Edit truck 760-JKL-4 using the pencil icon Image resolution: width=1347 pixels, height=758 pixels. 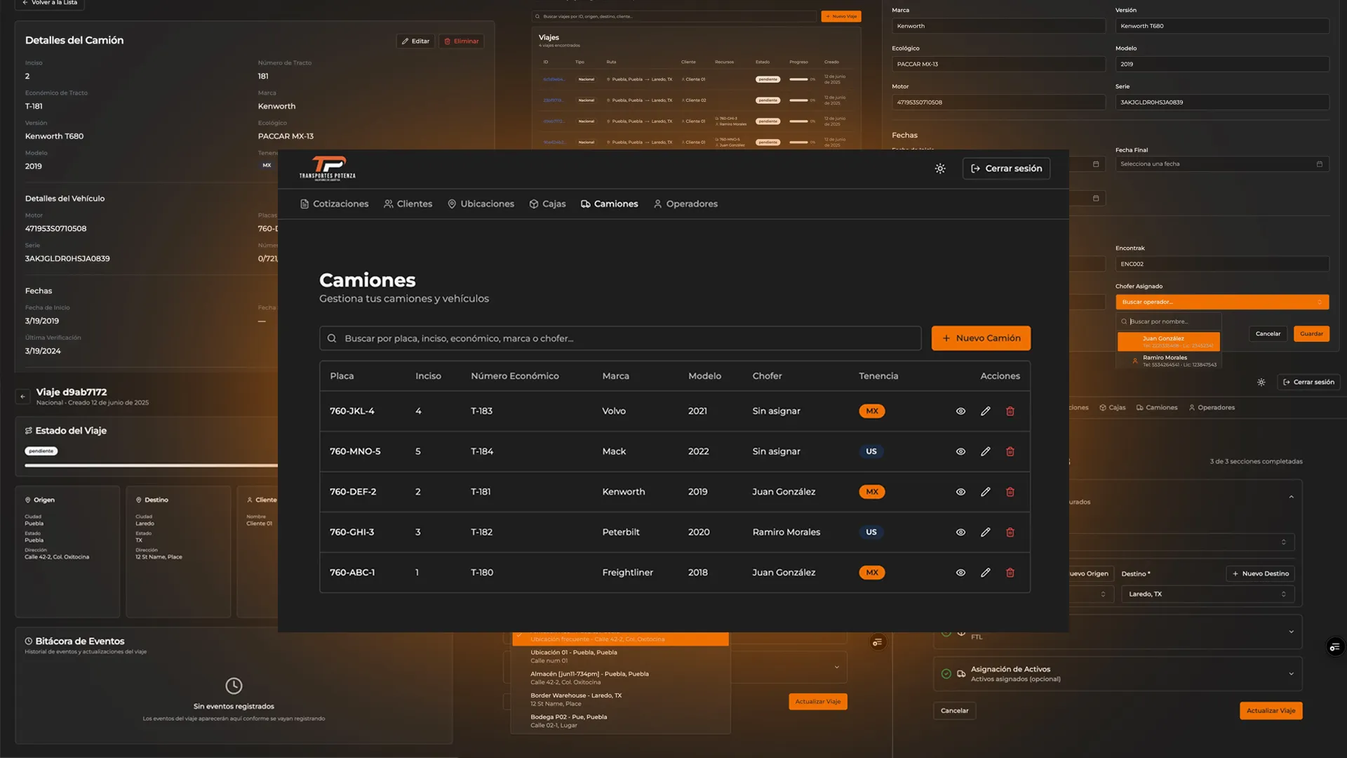pos(986,411)
